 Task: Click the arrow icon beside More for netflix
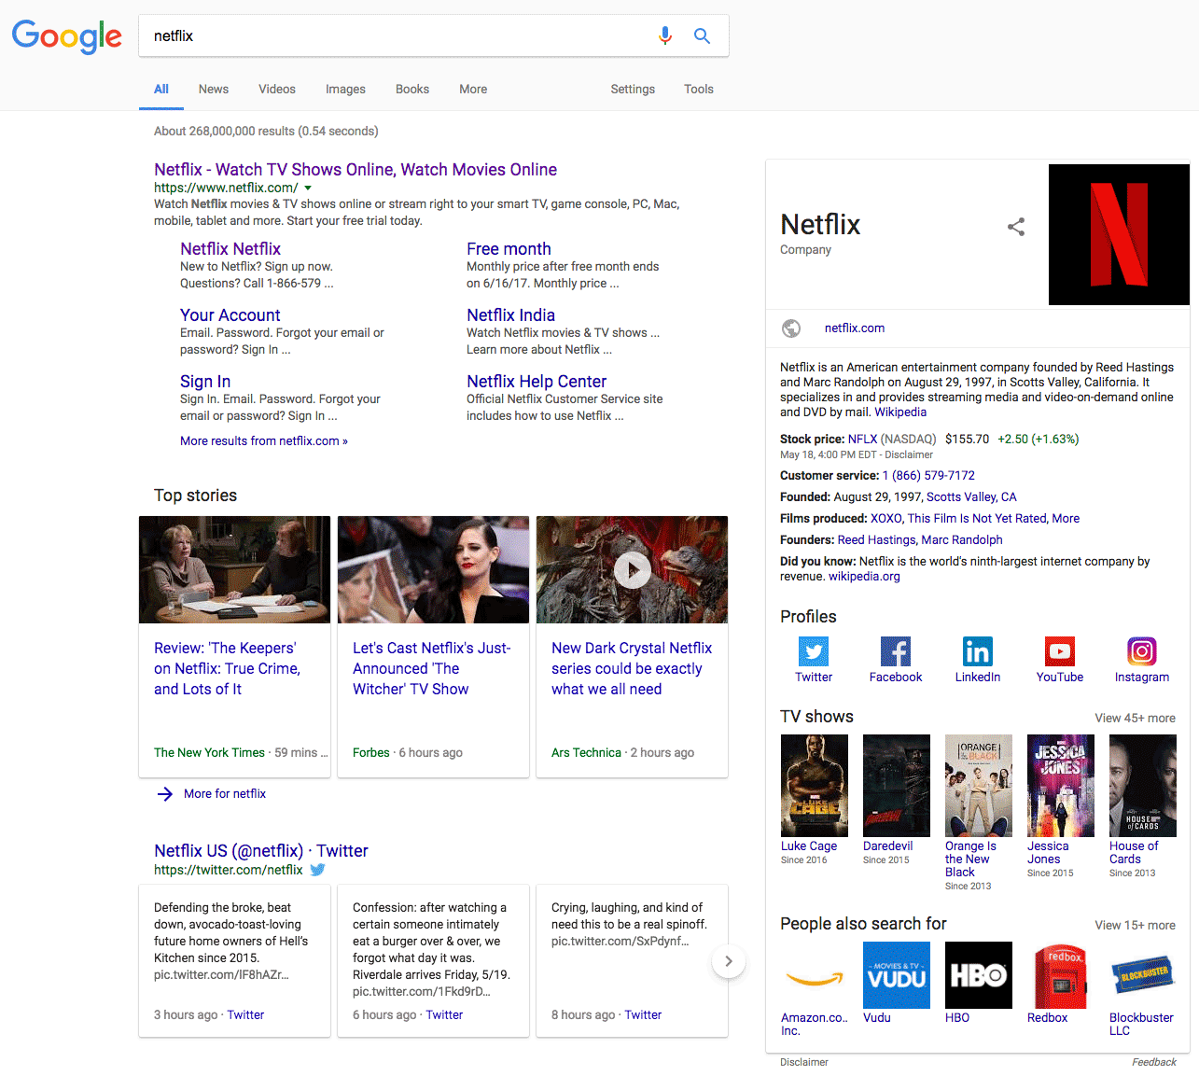(165, 794)
